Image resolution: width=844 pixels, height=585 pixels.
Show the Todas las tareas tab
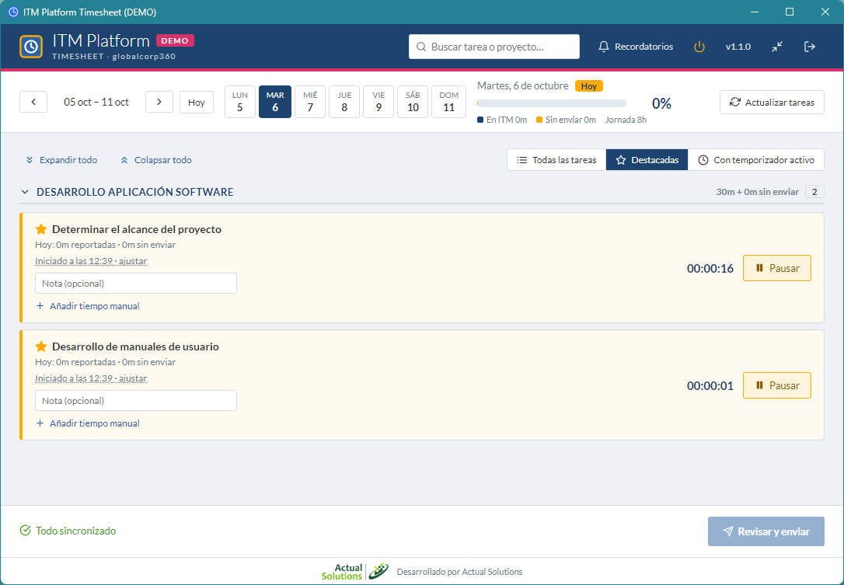point(556,160)
